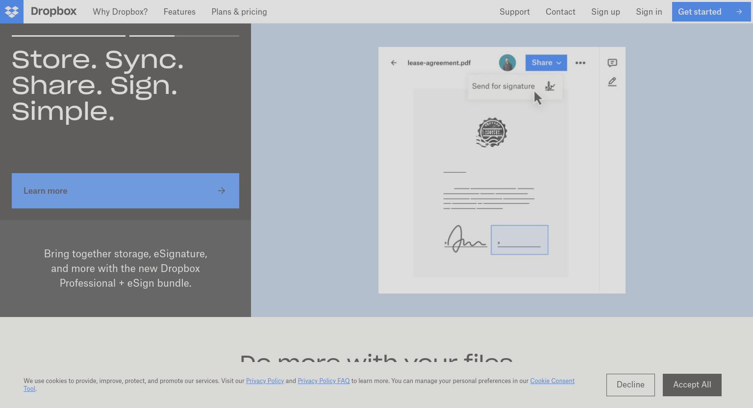This screenshot has height=408, width=753.
Task: Open the Features menu item
Action: [179, 12]
